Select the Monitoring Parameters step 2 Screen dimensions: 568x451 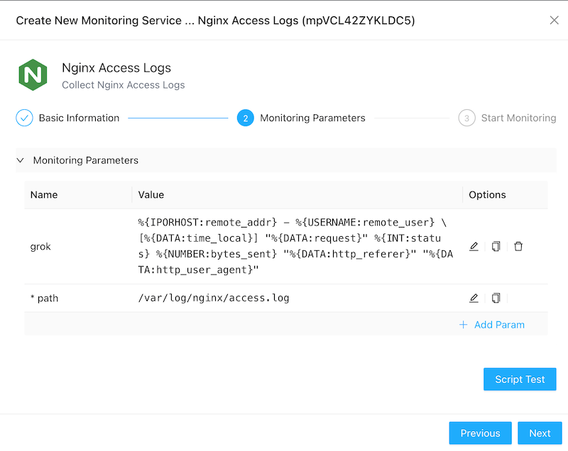(x=245, y=118)
